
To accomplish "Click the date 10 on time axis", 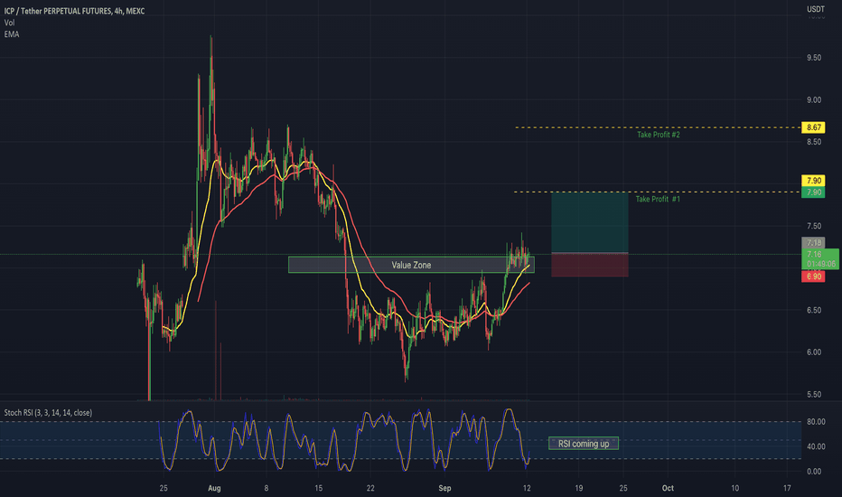I will tap(734, 488).
